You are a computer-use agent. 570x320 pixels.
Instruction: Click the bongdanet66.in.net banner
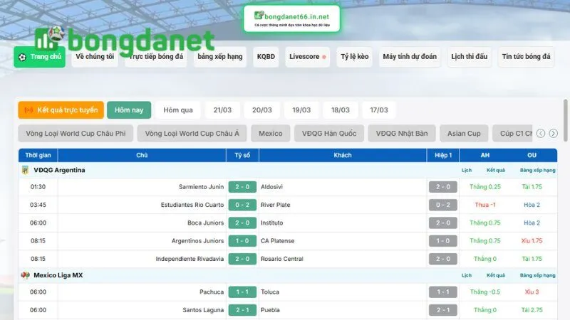click(292, 19)
